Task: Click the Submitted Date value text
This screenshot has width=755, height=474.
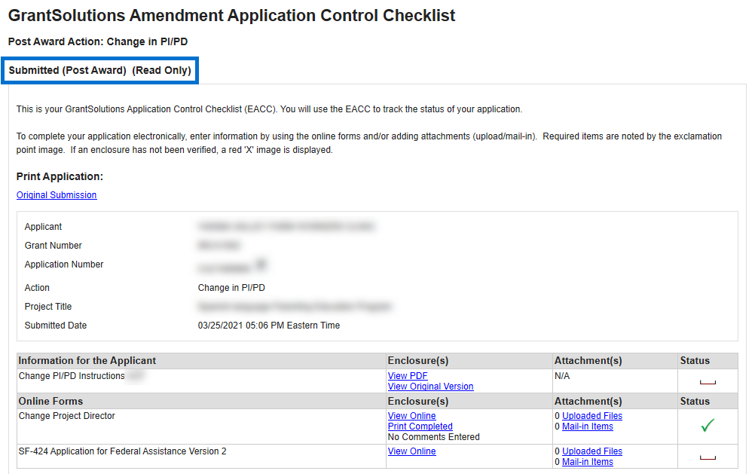Action: click(268, 326)
